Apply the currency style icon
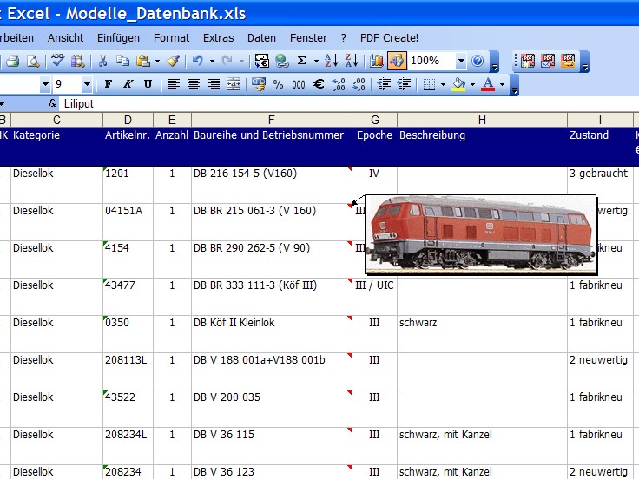Viewport: 639px width, 479px height. (x=259, y=84)
